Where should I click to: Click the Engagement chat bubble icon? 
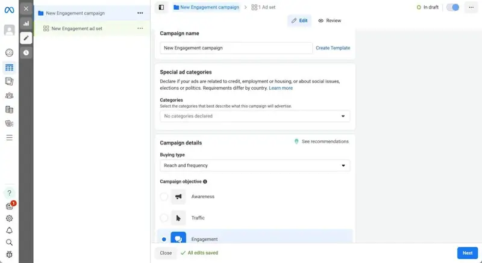[178, 238]
